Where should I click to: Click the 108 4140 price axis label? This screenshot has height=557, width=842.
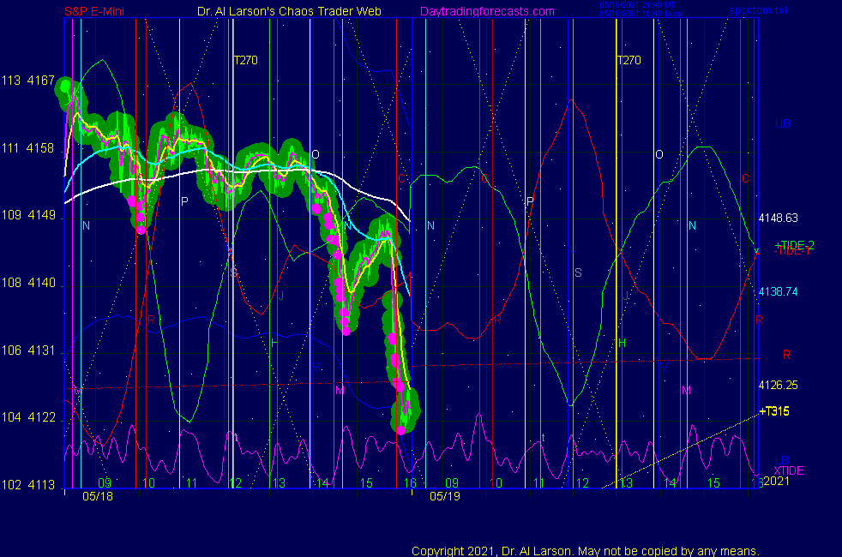28,283
